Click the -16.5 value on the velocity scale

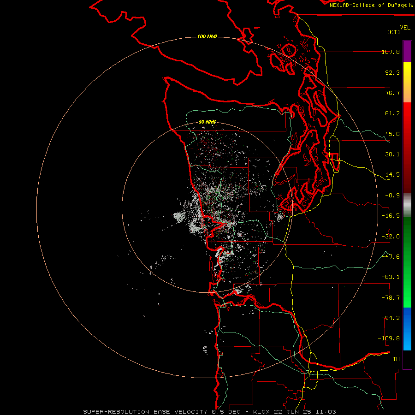[391, 216]
